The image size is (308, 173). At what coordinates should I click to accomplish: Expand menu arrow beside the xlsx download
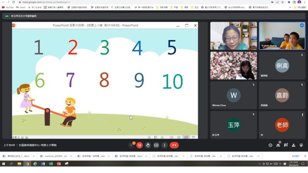click(108, 156)
